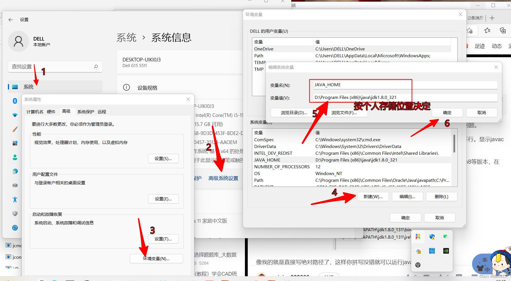Click the back arrow in Settings
Viewport: 511px width, 281px height.
(10, 19)
